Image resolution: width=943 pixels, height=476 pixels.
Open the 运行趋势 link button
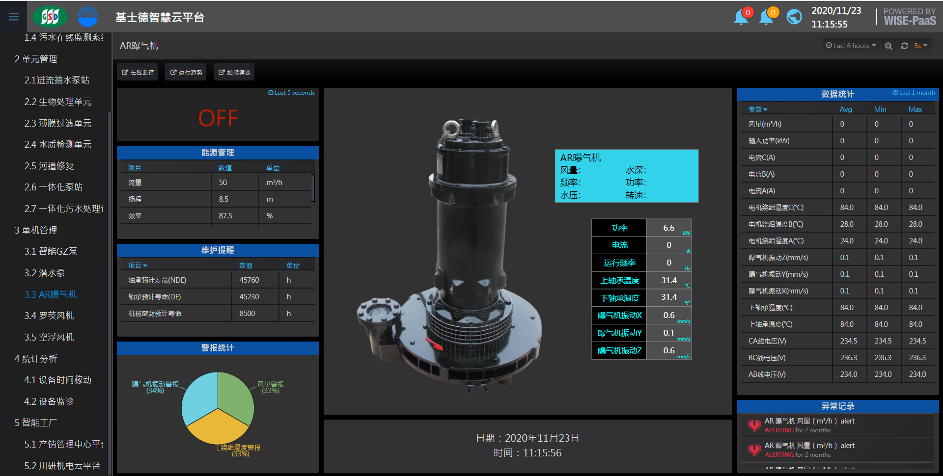point(186,72)
